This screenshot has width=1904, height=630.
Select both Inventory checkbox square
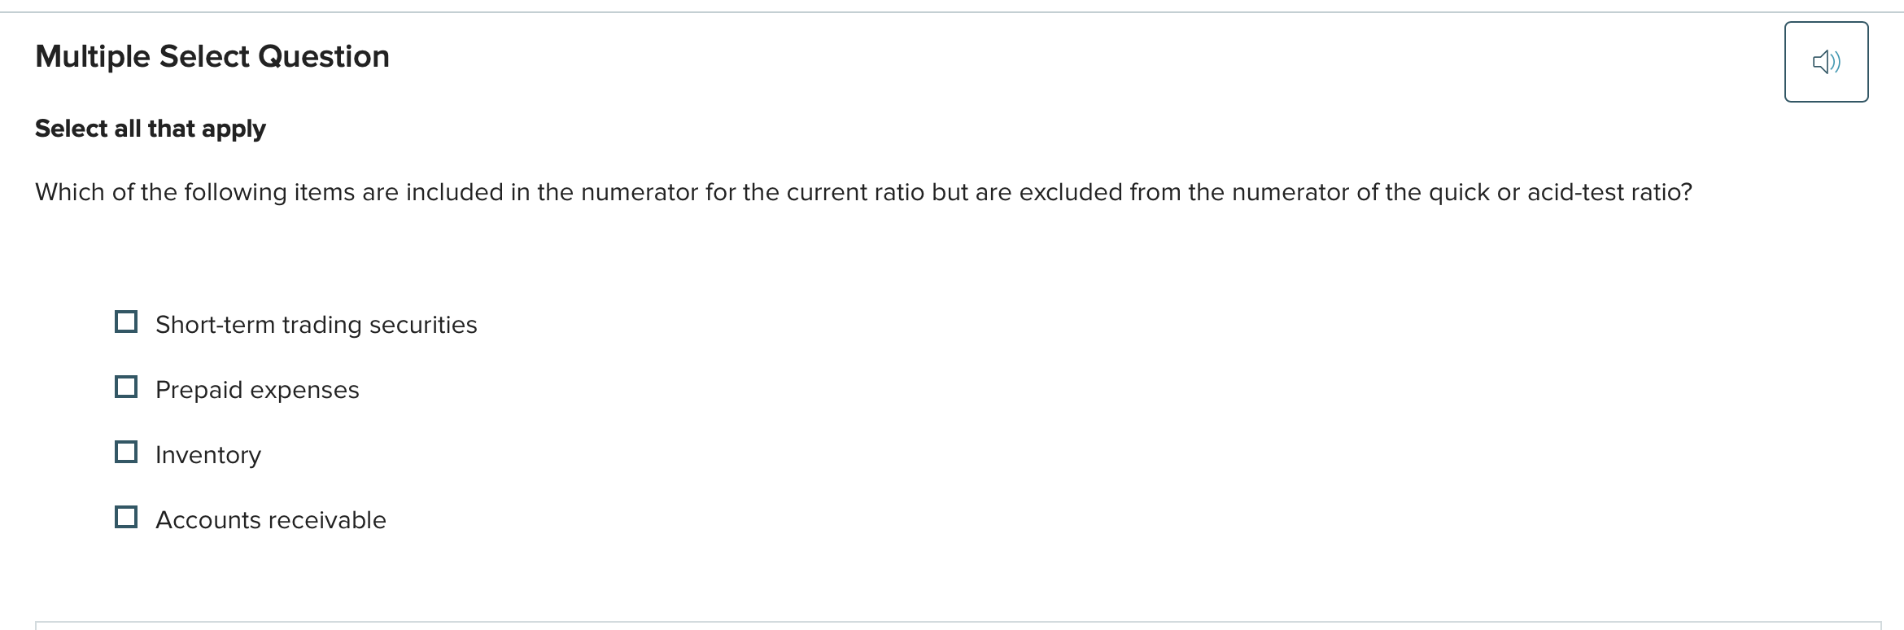click(126, 452)
